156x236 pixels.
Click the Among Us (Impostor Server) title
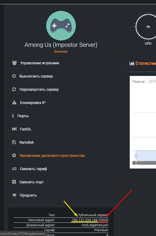pyautogui.click(x=61, y=45)
